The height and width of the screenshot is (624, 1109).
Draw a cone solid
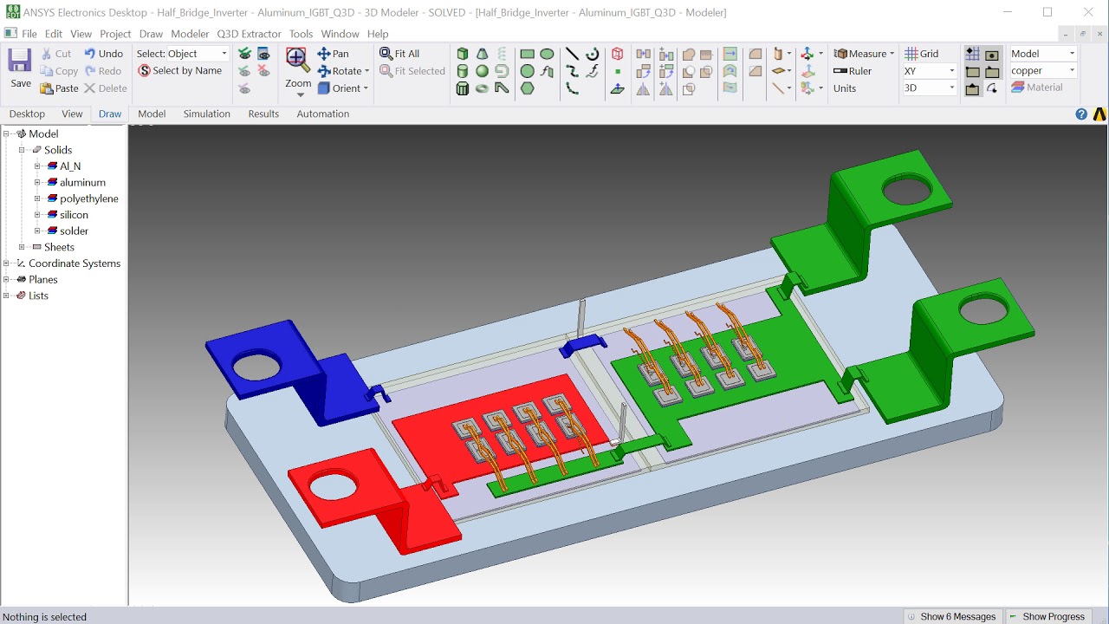pos(482,54)
